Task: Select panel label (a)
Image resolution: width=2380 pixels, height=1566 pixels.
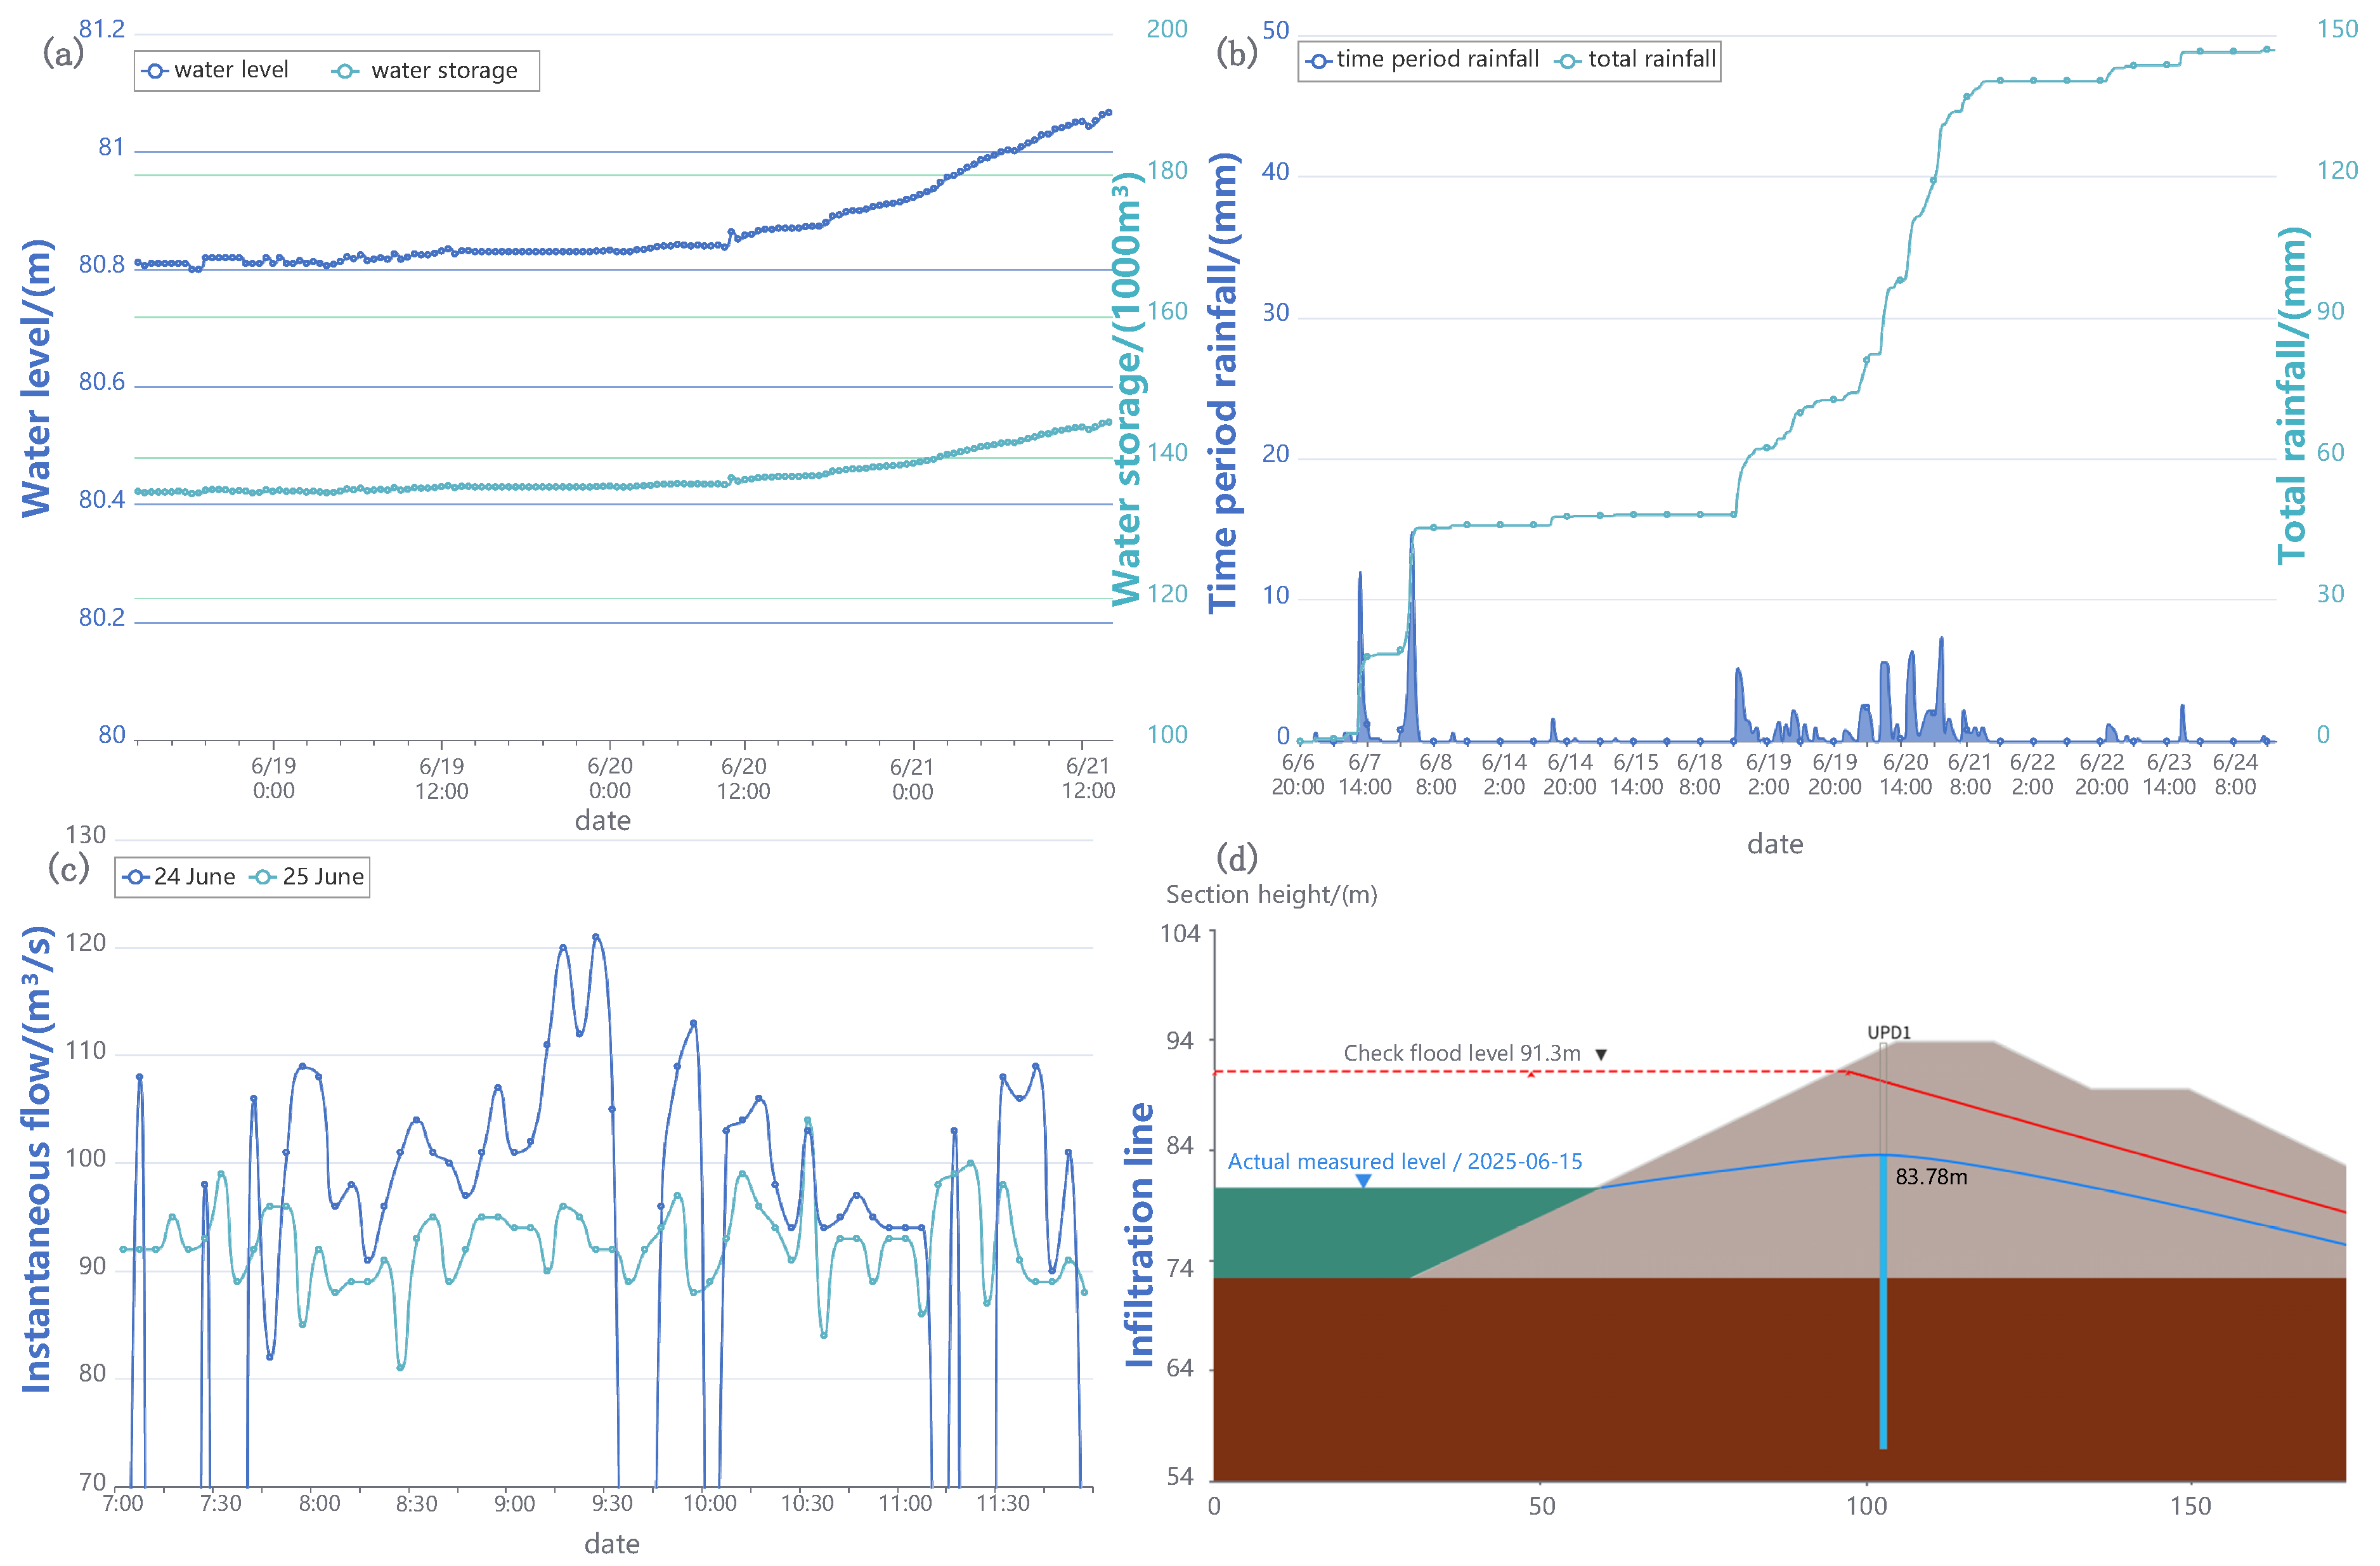Action: tap(62, 52)
